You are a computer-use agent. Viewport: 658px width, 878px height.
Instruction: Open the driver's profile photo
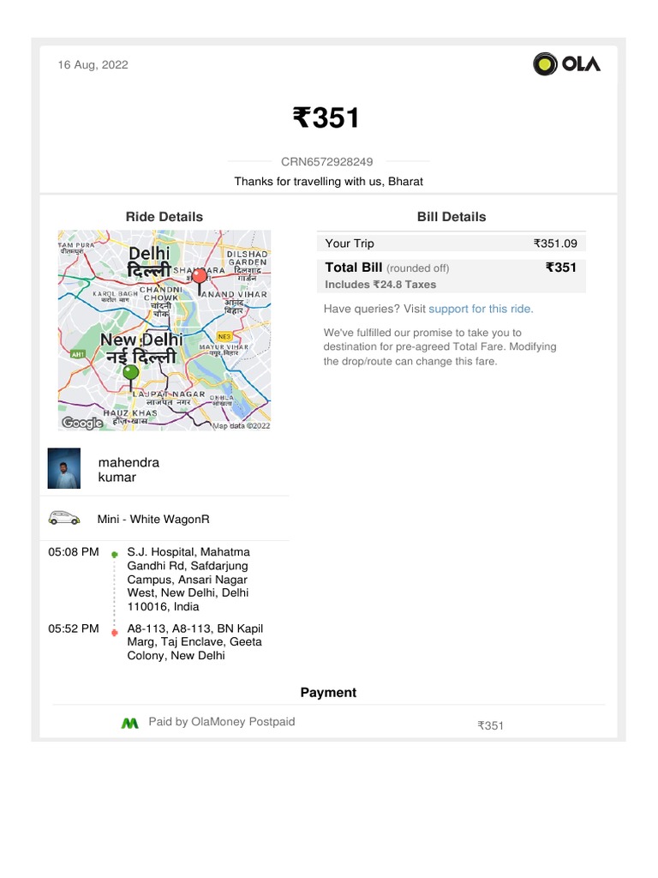point(64,468)
